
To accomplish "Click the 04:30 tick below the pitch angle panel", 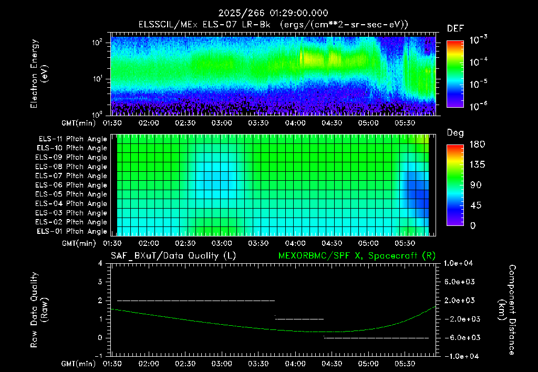I will 332,243.
